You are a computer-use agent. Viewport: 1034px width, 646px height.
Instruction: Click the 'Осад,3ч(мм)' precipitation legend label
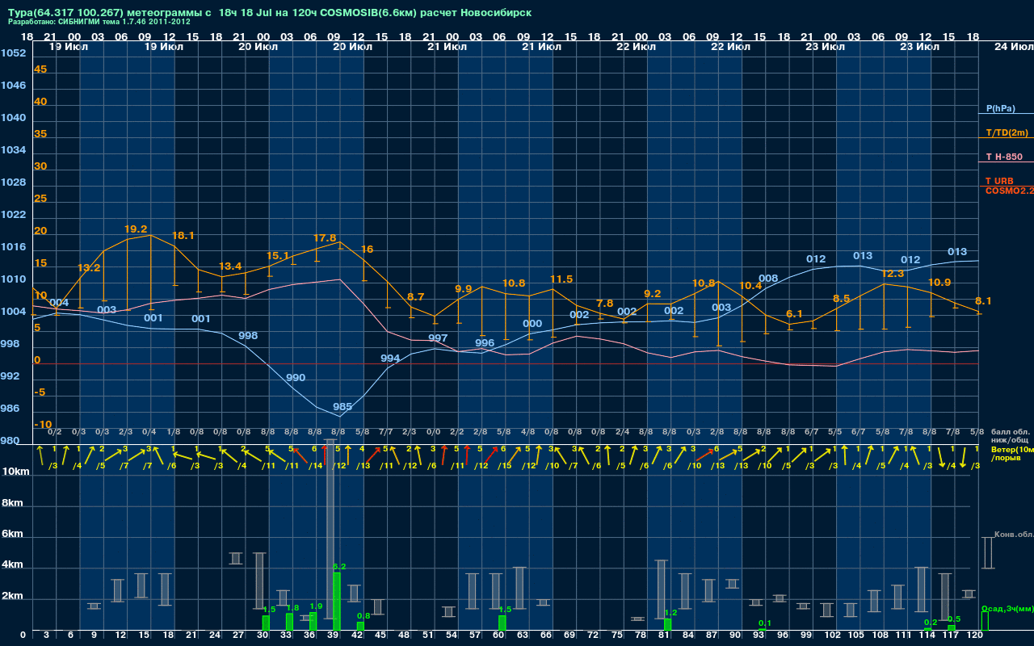[1007, 608]
